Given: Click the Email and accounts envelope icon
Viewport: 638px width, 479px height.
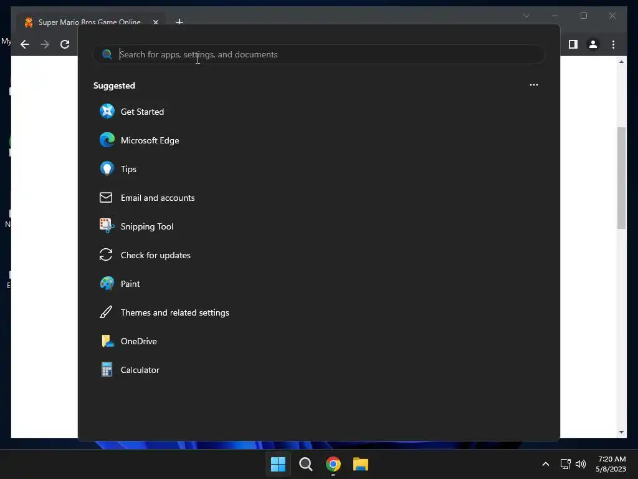Looking at the screenshot, I should coord(106,198).
